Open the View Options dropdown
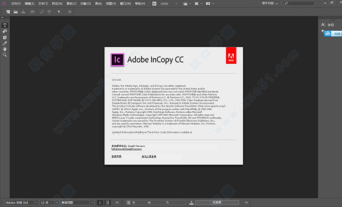 click(186, 4)
